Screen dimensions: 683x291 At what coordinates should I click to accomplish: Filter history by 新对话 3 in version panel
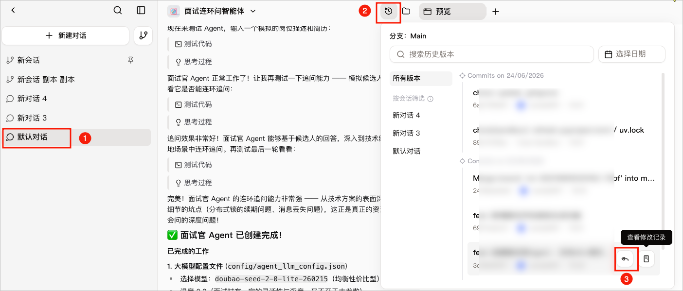pos(406,133)
